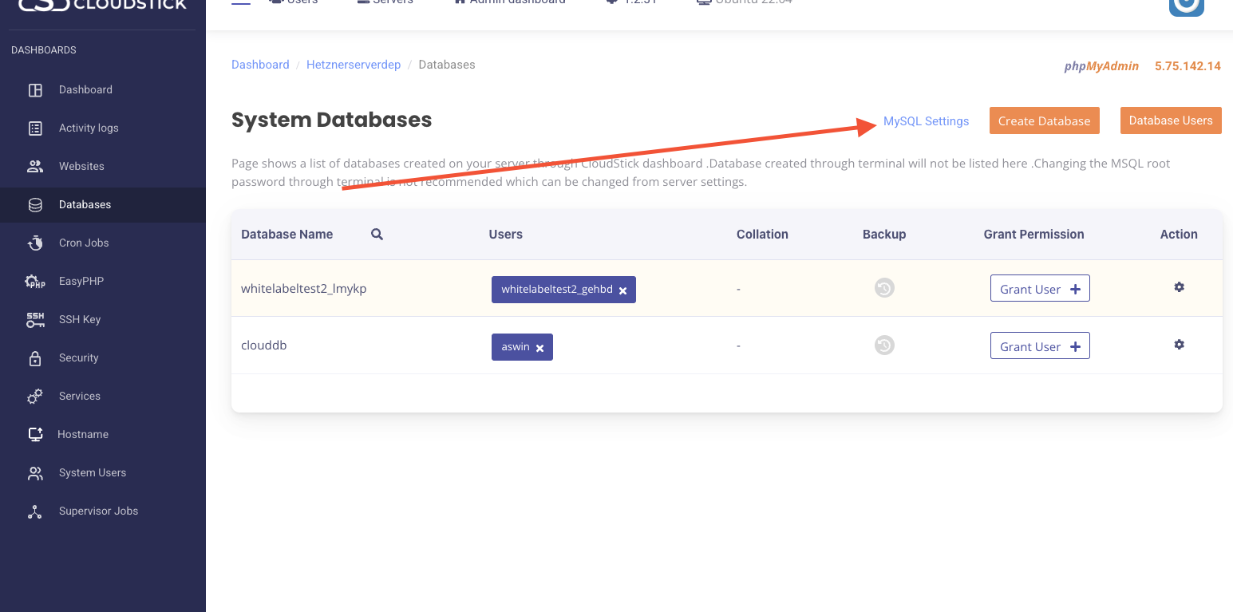Screen dimensions: 1233x612
Task: Open the SSH Key section
Action: [35, 319]
